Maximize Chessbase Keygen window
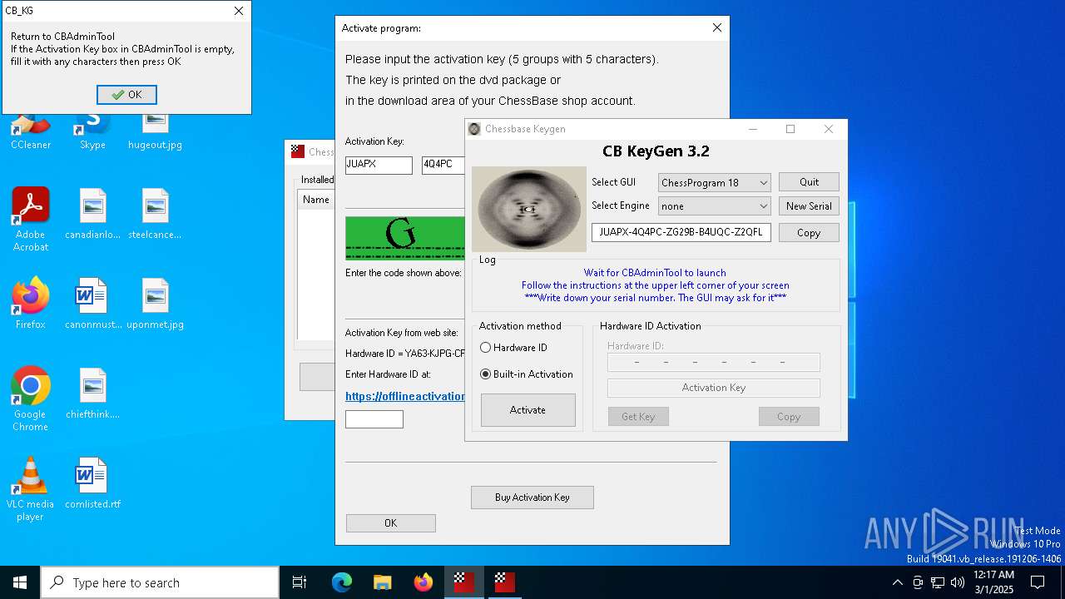This screenshot has height=599, width=1065. coord(790,129)
